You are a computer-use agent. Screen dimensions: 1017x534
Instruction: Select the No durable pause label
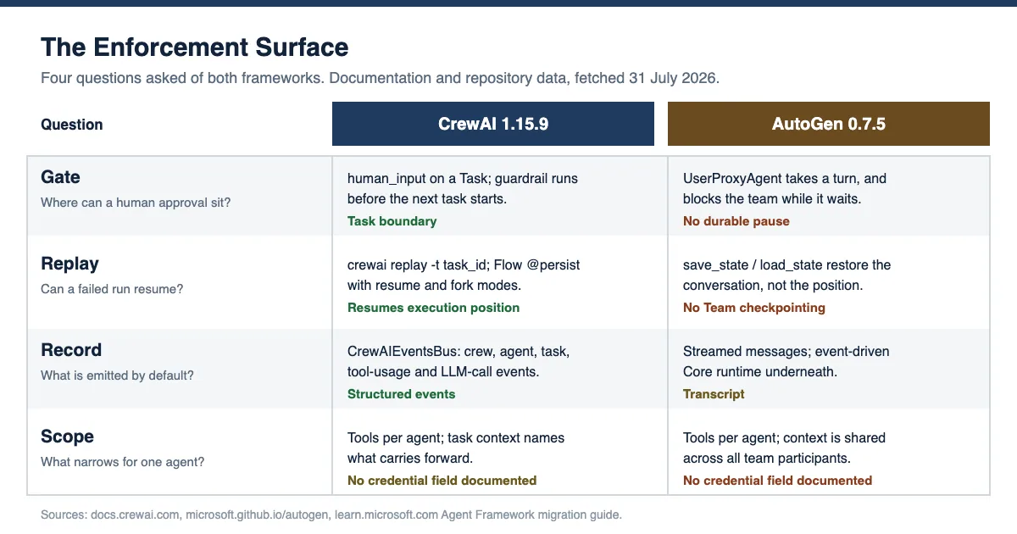[x=736, y=221]
